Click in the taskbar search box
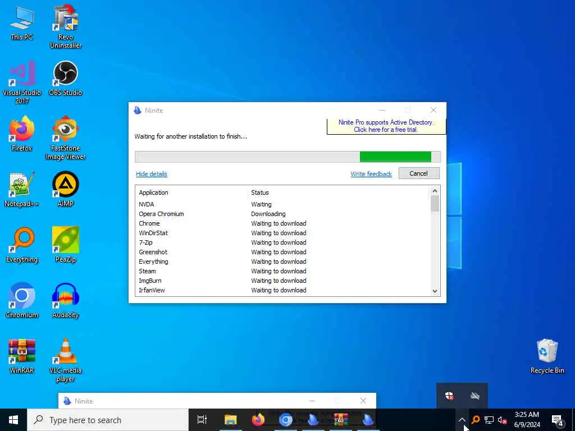The width and height of the screenshot is (575, 431). [108, 420]
